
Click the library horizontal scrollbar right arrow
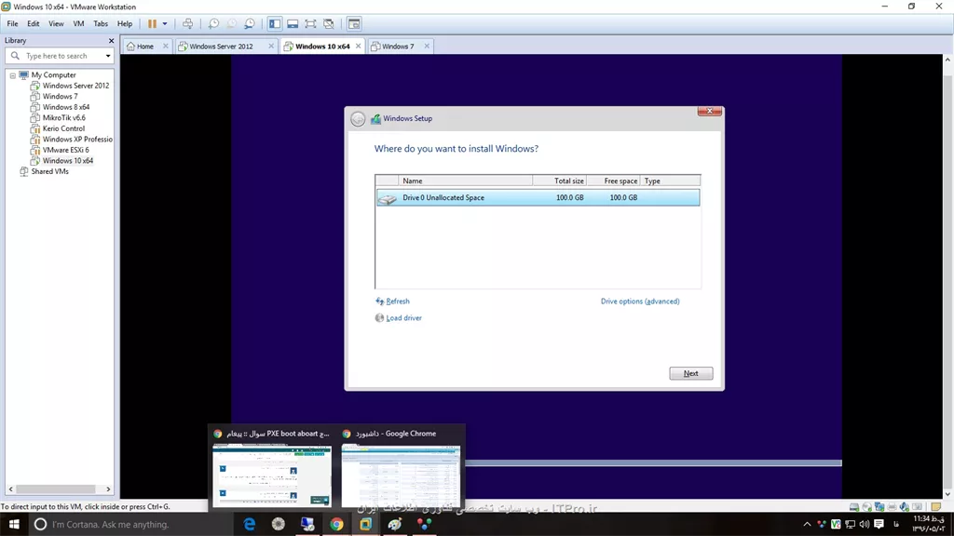point(108,489)
